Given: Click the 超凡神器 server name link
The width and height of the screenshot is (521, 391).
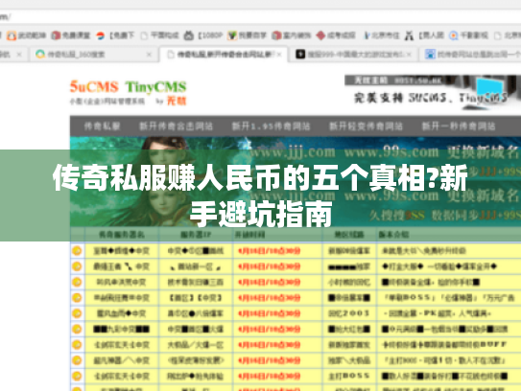Looking at the screenshot, I should coord(121,360).
